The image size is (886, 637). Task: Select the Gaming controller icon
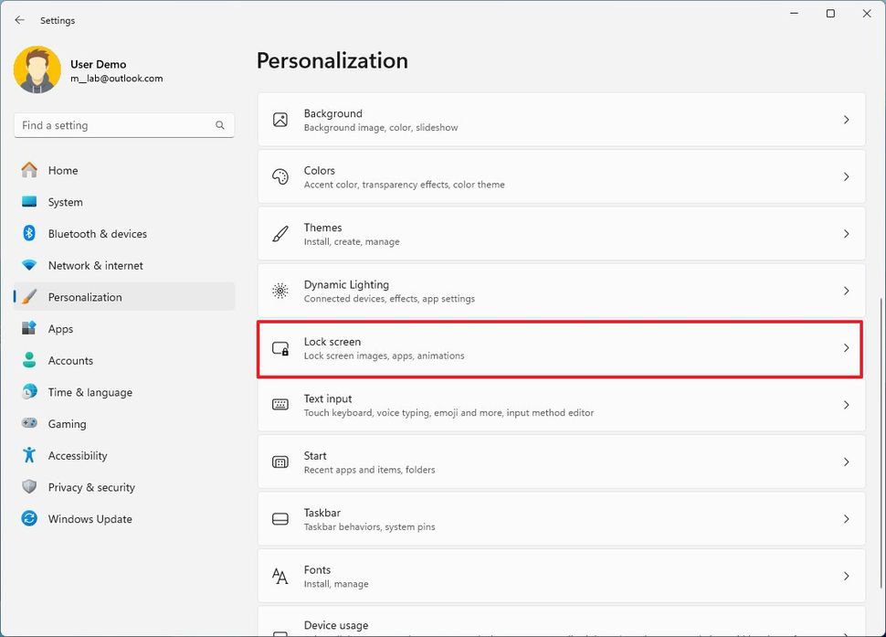pos(30,423)
